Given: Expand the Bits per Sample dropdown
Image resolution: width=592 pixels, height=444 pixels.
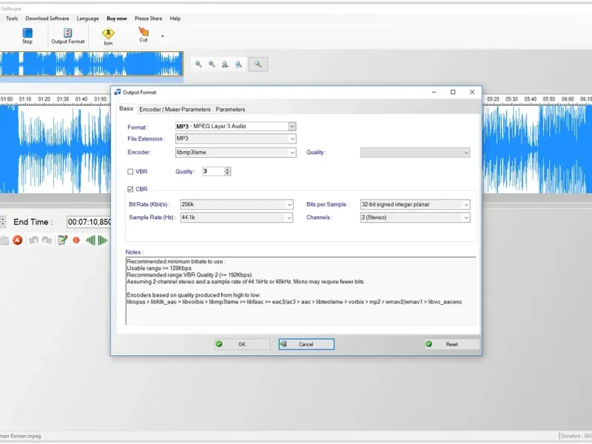Looking at the screenshot, I should tap(465, 205).
